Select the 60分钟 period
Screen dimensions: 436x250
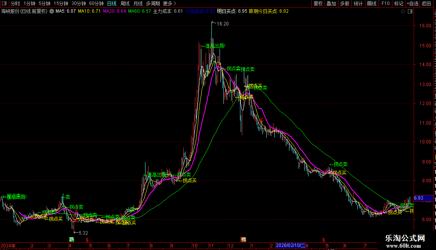pyautogui.click(x=96, y=3)
